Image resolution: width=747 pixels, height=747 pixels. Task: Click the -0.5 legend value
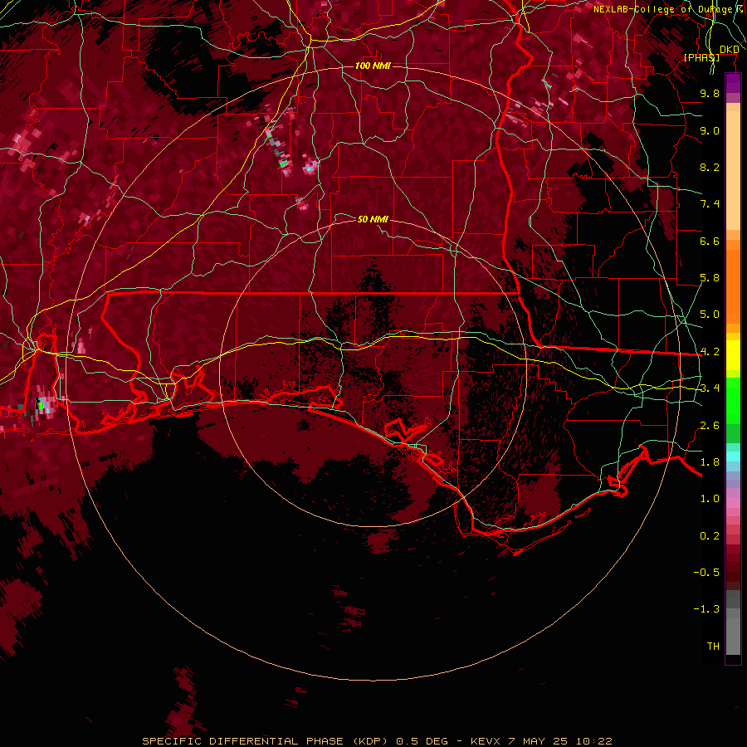coord(706,573)
